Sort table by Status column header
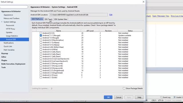The height and width of the screenshot is (103, 183). point(130,31)
